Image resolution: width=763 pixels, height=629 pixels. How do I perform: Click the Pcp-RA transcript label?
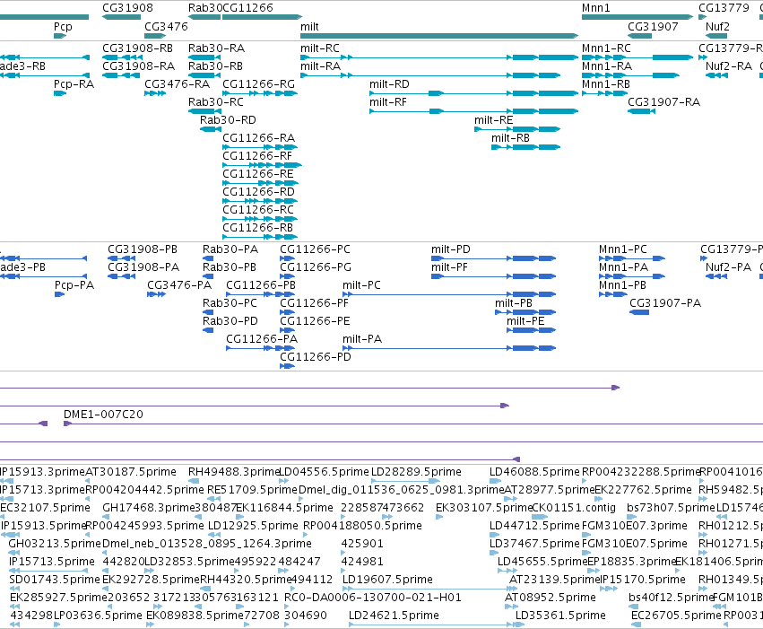[x=74, y=84]
